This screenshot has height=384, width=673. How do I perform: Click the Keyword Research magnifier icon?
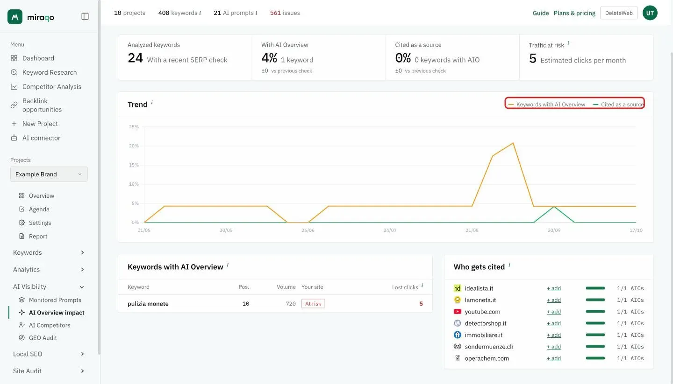[14, 72]
